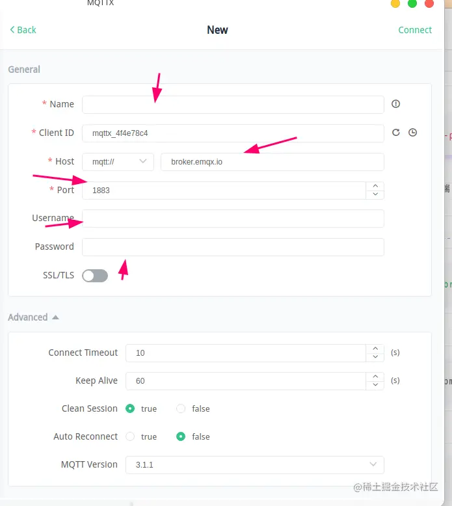452x506 pixels.
Task: Increase the Port number with up arrow
Action: 375,186
